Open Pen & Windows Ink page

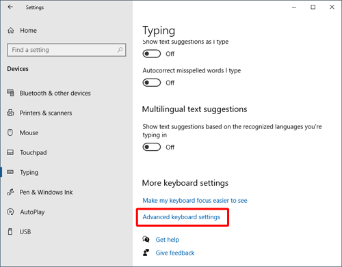47,193
